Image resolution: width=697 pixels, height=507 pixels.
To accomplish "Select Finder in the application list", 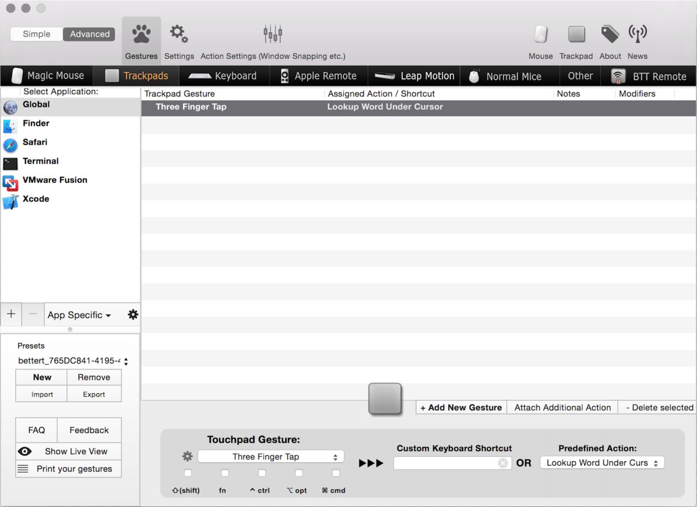I will click(x=70, y=125).
